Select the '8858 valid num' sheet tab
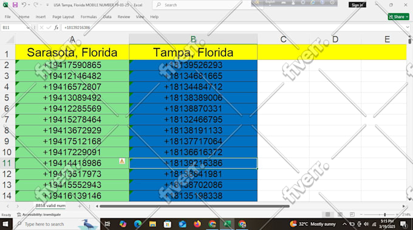The height and width of the screenshot is (230, 413). pyautogui.click(x=50, y=206)
